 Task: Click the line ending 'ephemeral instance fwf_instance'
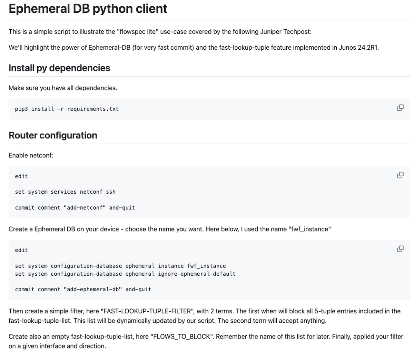tap(120, 266)
